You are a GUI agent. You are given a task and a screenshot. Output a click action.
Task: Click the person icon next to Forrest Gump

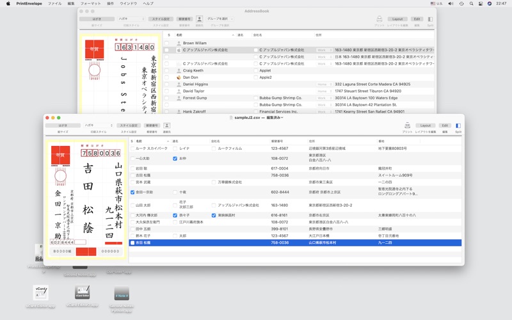click(x=179, y=98)
